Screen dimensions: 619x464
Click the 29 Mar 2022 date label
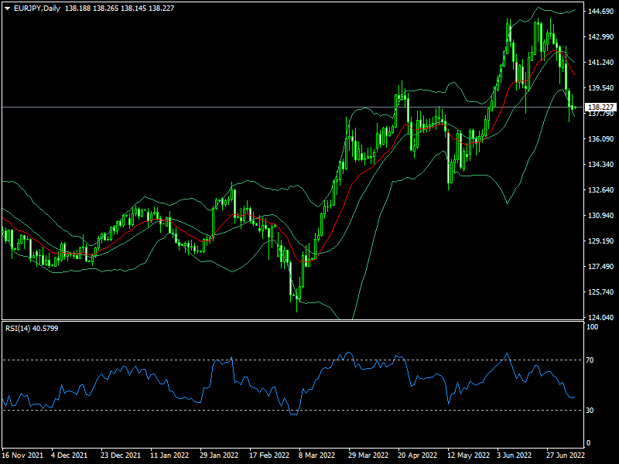[x=368, y=455]
